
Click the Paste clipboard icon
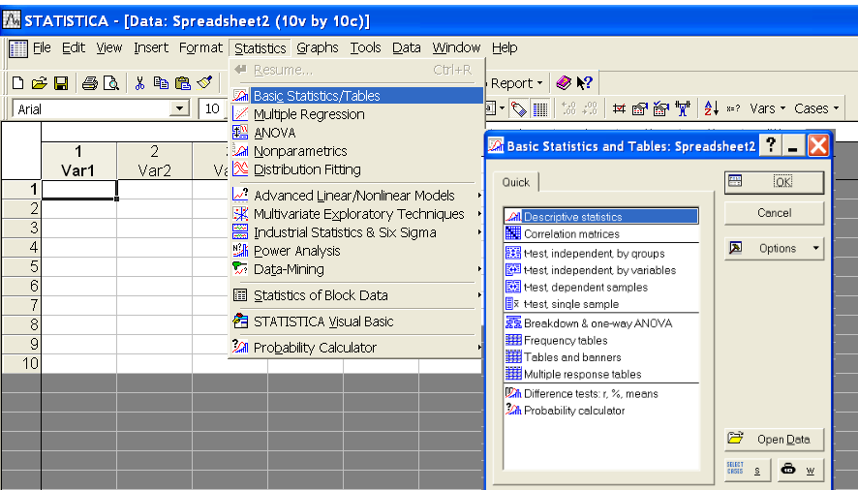tap(182, 83)
